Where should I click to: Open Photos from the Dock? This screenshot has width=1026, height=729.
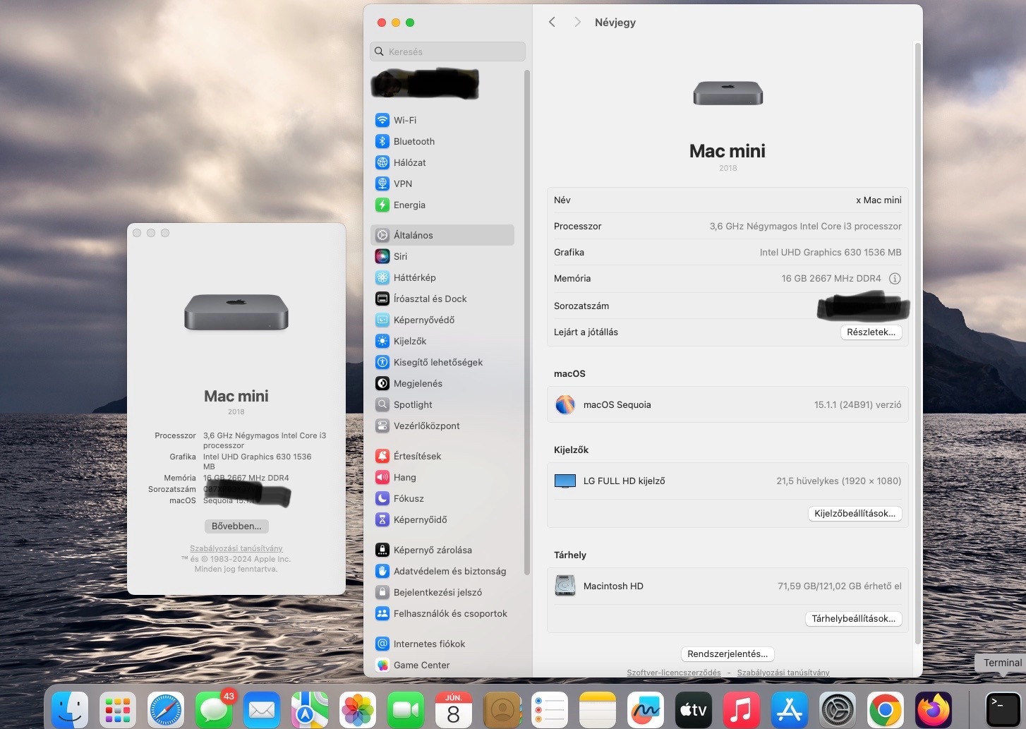click(358, 709)
